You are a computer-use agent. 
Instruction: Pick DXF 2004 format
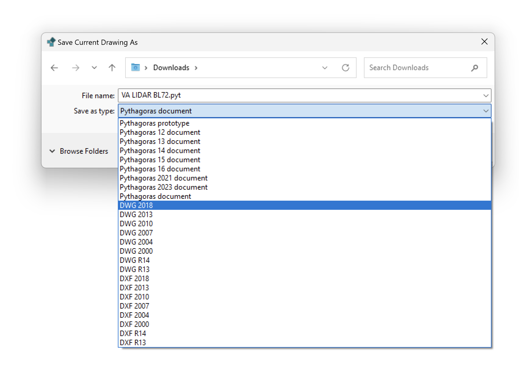tap(305, 315)
